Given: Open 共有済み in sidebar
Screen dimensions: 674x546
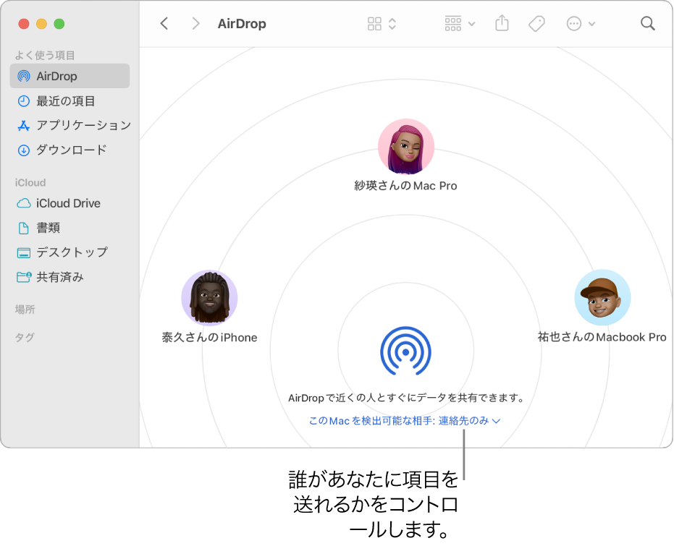Looking at the screenshot, I should tap(69, 277).
